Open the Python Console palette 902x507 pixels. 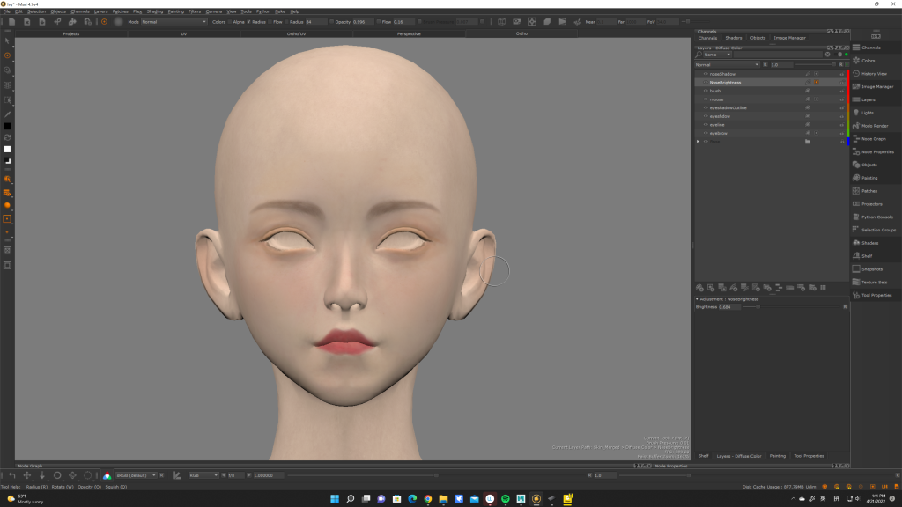pos(876,217)
